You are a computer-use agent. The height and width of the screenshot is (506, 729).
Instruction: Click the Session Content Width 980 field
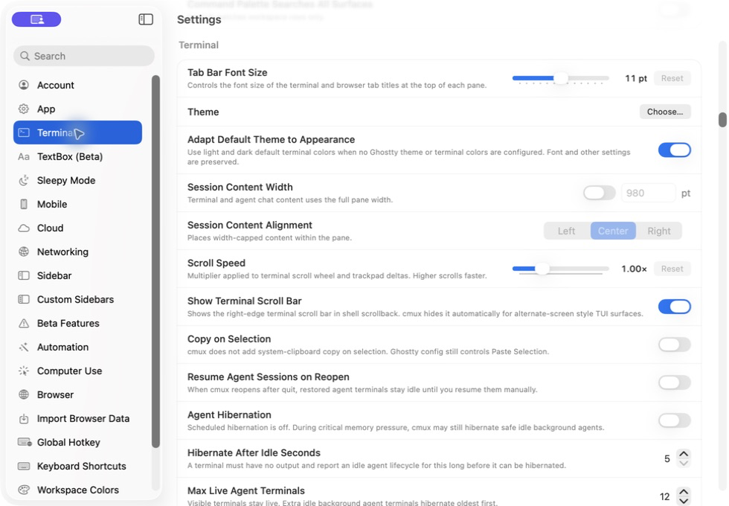648,193
